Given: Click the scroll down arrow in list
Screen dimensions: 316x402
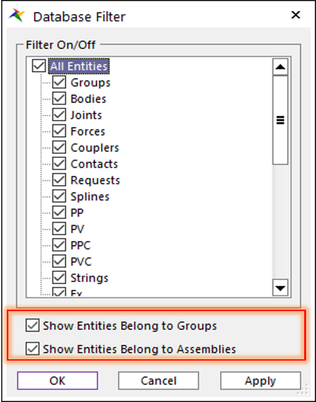Looking at the screenshot, I should (280, 288).
